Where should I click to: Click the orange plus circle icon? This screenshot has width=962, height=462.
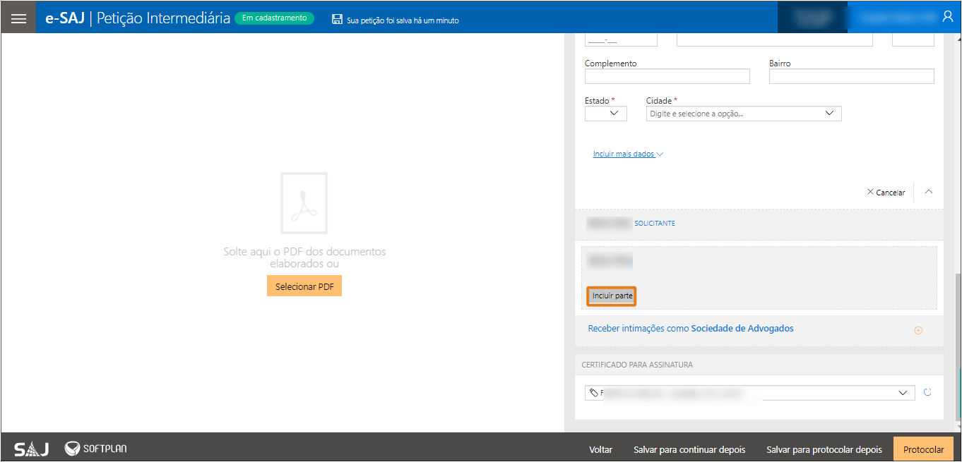pos(918,330)
